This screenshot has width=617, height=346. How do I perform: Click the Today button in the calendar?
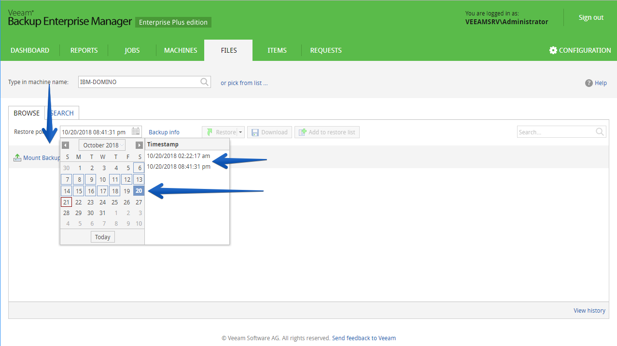point(102,237)
